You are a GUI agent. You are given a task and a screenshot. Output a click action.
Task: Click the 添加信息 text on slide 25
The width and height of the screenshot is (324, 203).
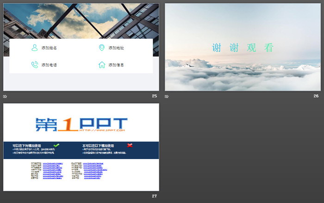(116, 65)
